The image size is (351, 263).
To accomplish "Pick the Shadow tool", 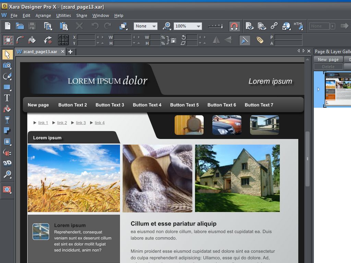I will click(x=7, y=130).
